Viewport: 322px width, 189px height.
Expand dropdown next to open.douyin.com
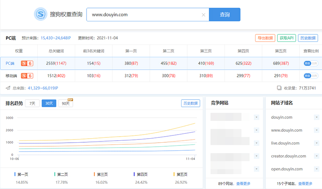coord(316,169)
